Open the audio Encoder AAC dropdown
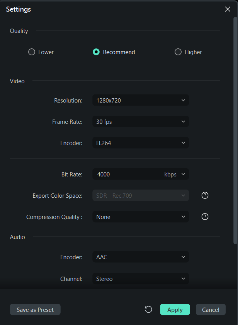Image resolution: width=238 pixels, height=325 pixels. (x=141, y=257)
